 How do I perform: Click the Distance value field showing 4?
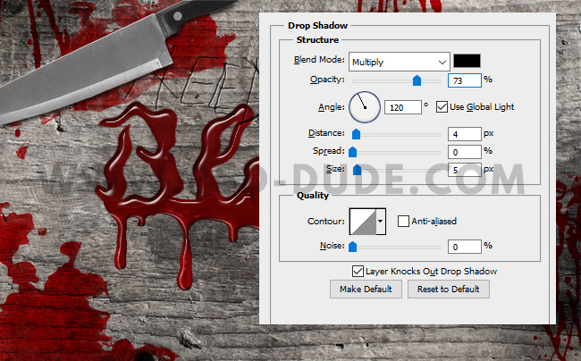pyautogui.click(x=465, y=134)
